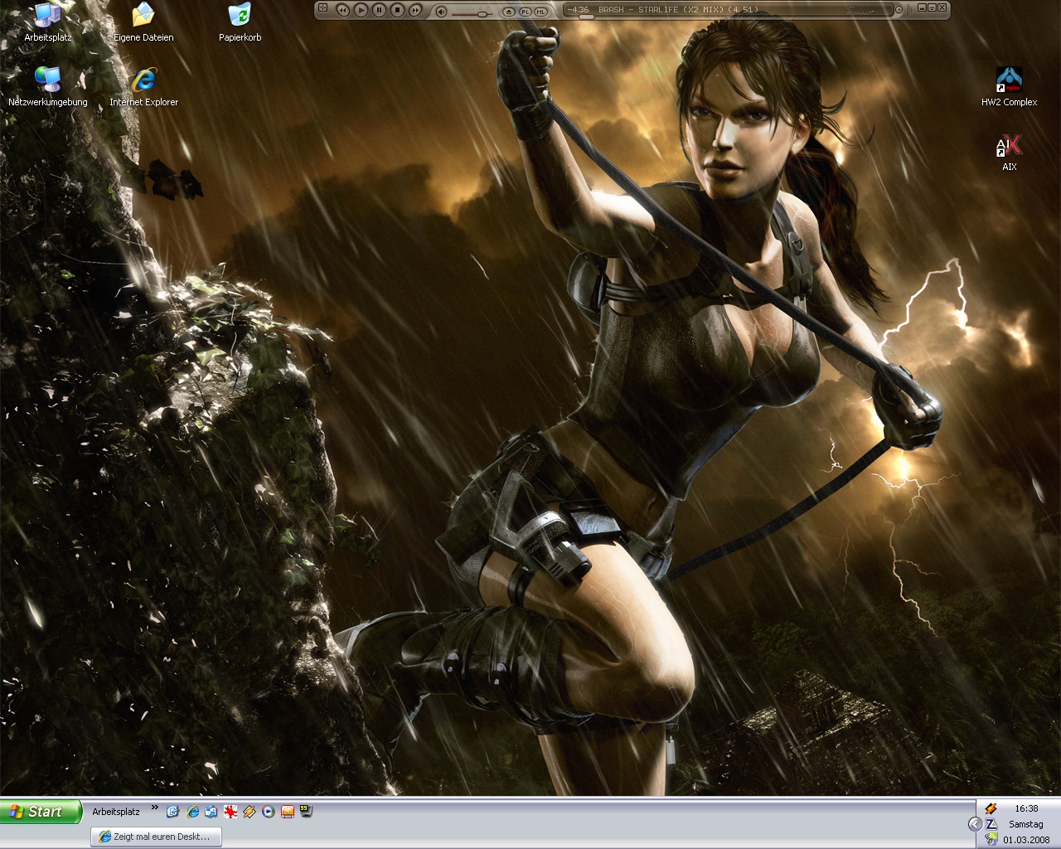Toggle the Winamp PL playlist button
This screenshot has height=849, width=1061.
525,12
